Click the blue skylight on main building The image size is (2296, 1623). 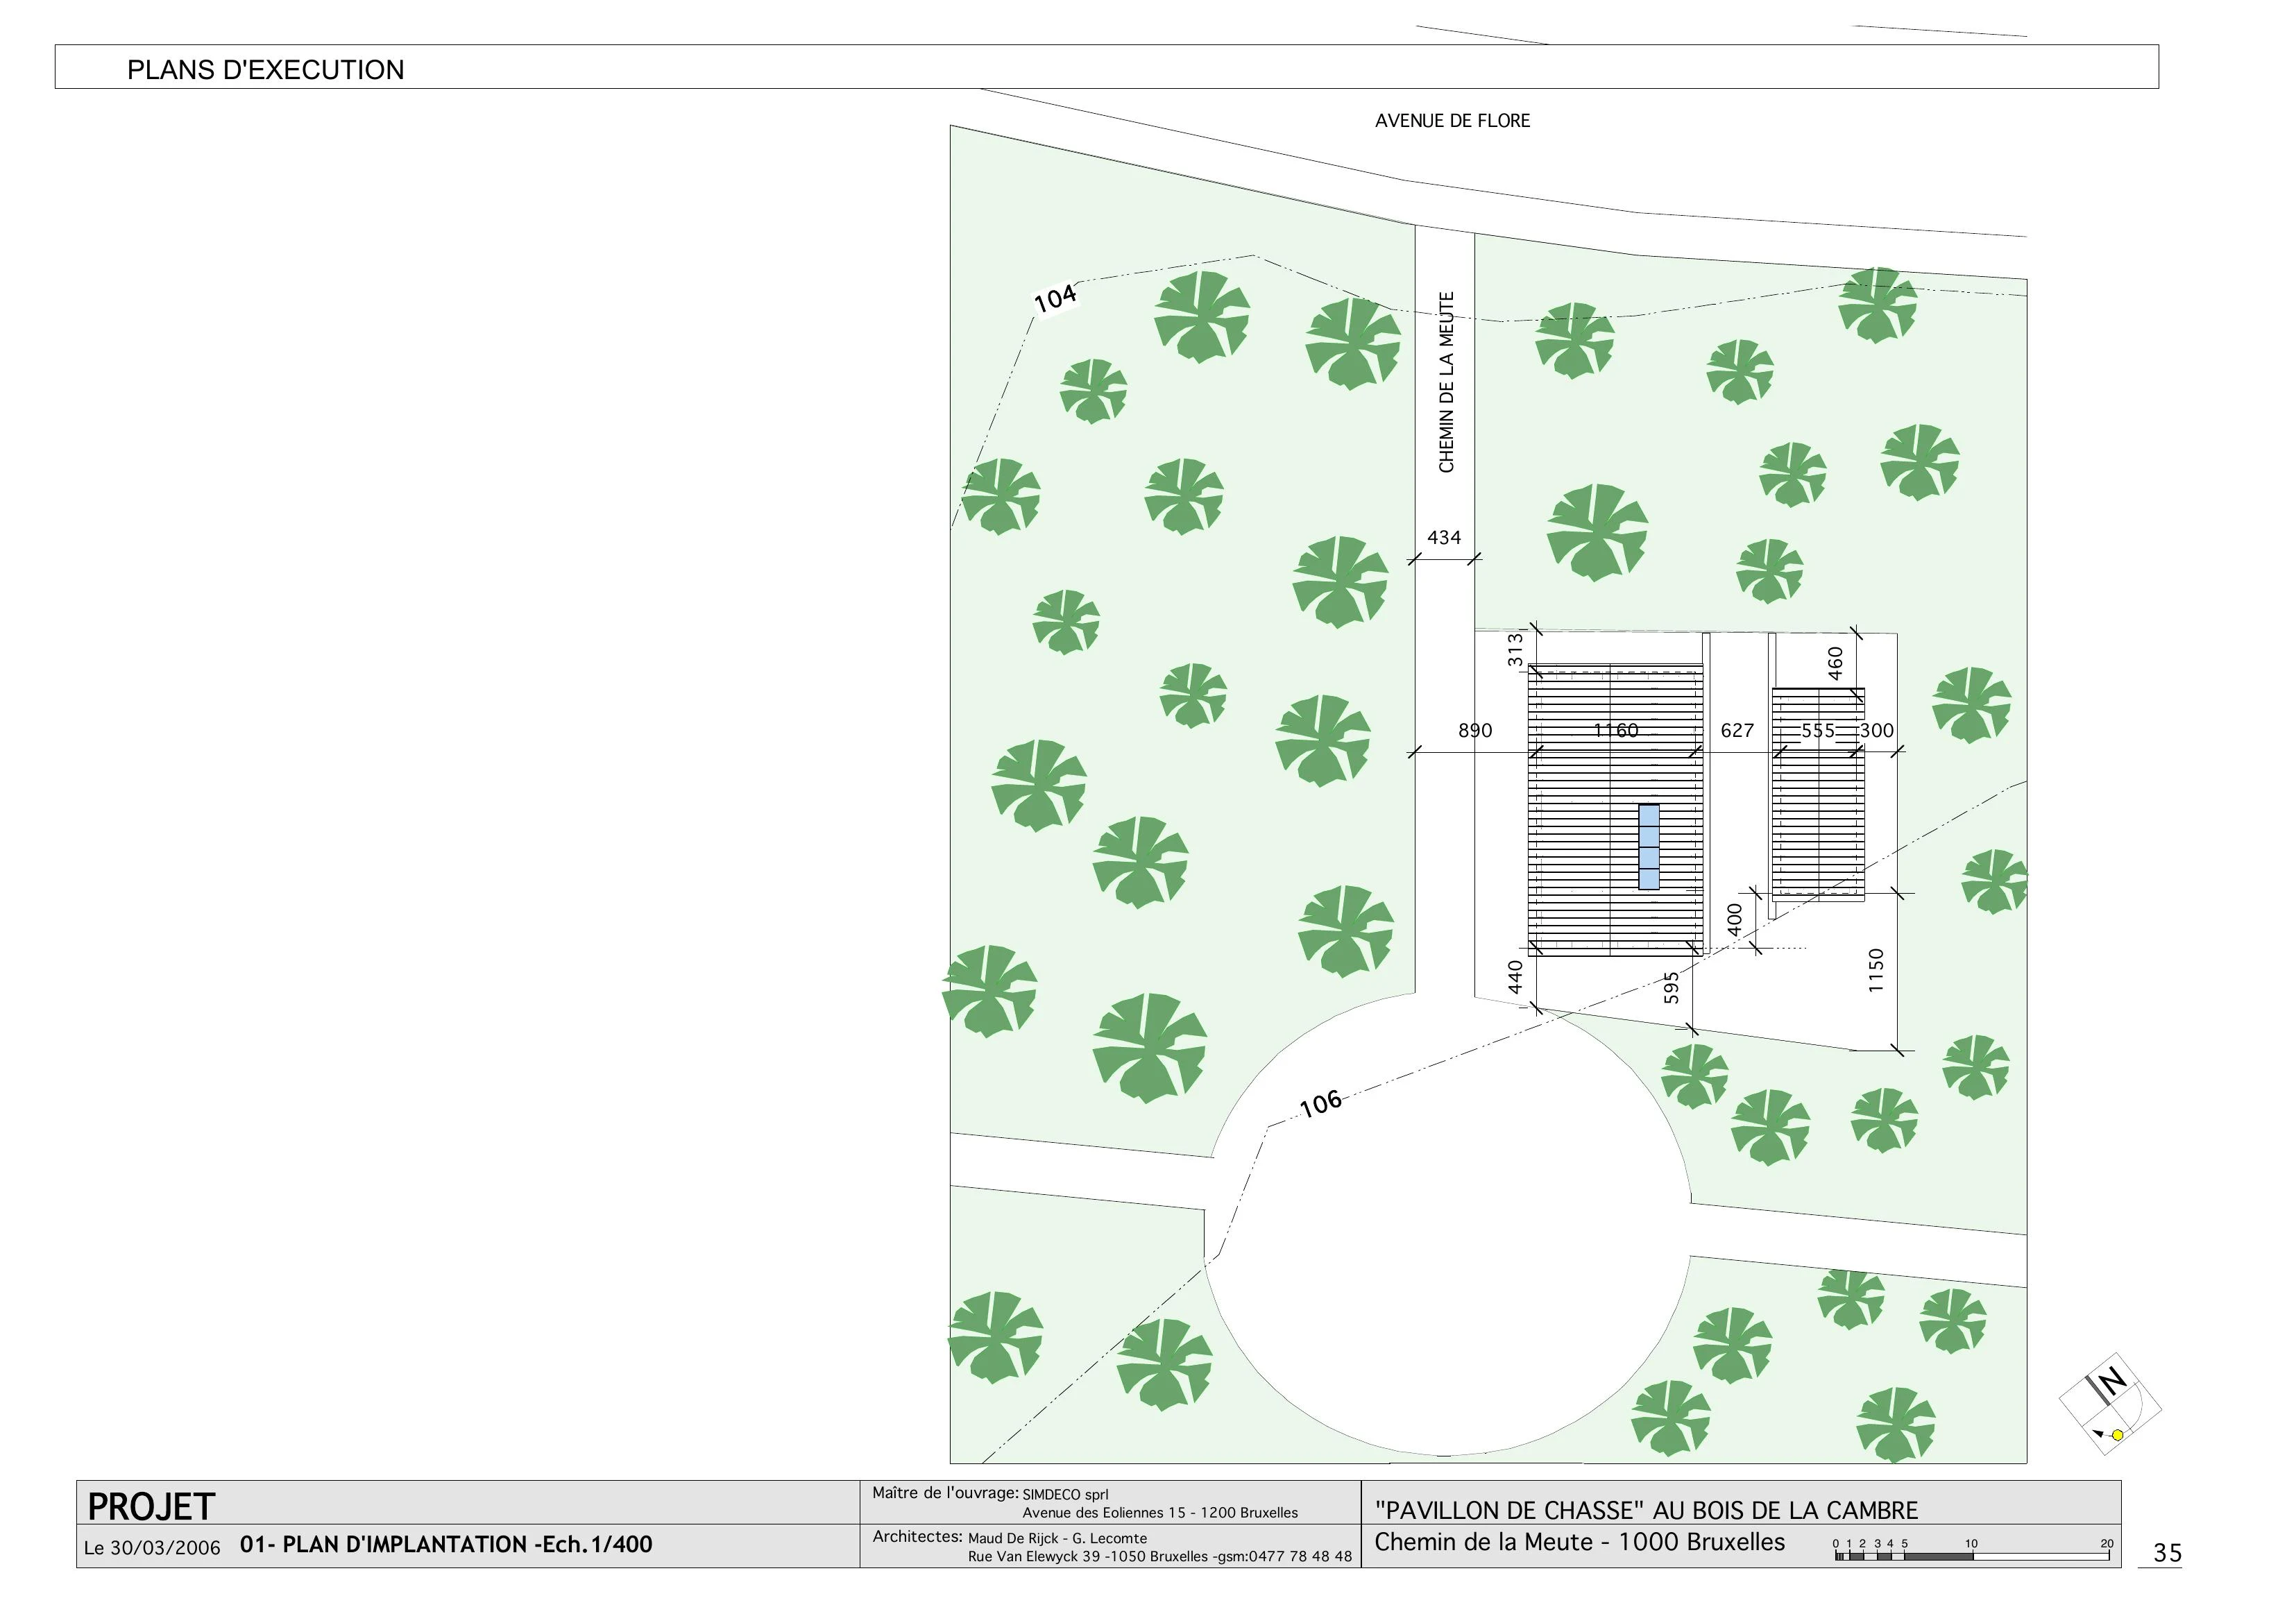click(x=1649, y=847)
